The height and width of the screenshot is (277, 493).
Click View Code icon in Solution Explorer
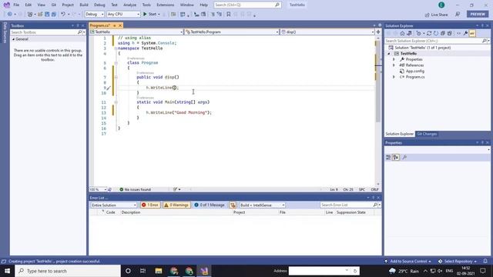[459, 33]
